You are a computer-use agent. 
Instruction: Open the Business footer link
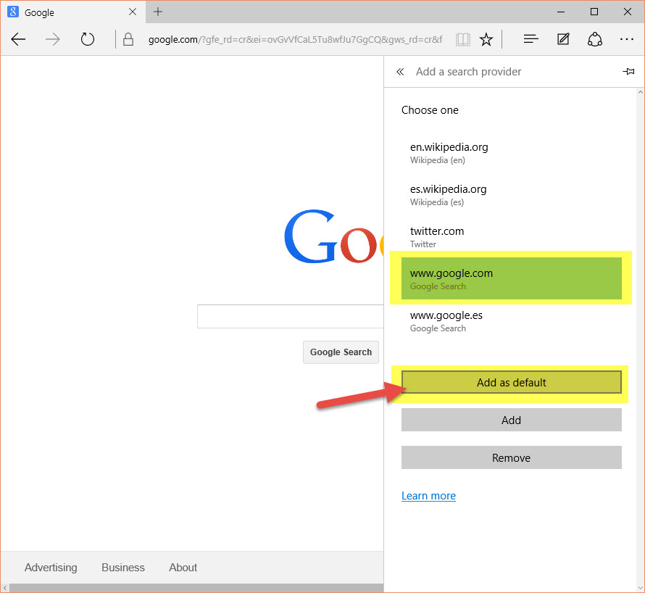pyautogui.click(x=123, y=568)
